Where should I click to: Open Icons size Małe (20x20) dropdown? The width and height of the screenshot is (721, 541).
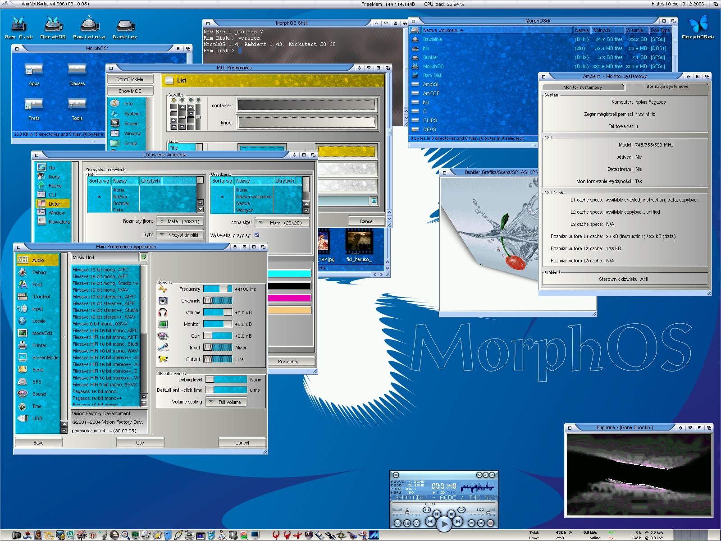pyautogui.click(x=283, y=223)
